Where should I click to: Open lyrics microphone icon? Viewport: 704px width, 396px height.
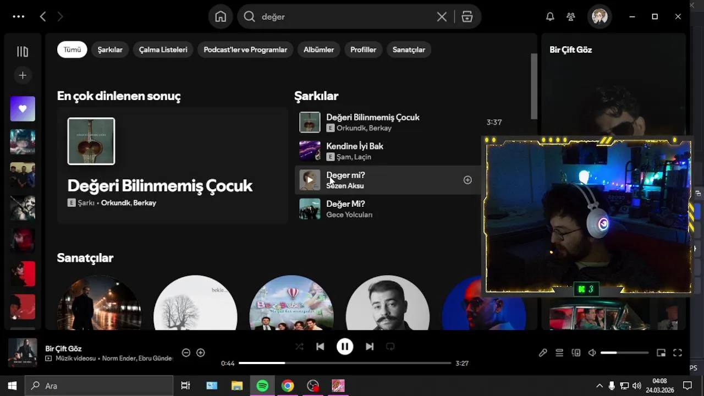click(543, 353)
